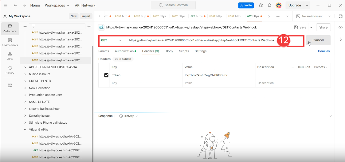345x162 pixels.
Task: Open the Save options dropdown arrow
Action: coord(311,27)
